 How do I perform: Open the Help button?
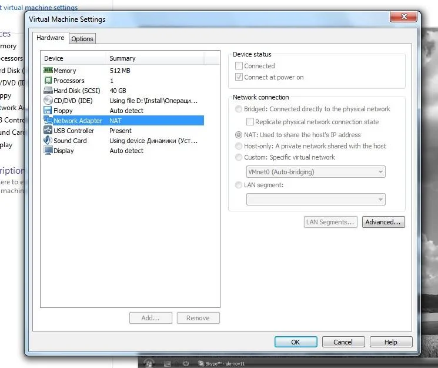[x=391, y=342]
